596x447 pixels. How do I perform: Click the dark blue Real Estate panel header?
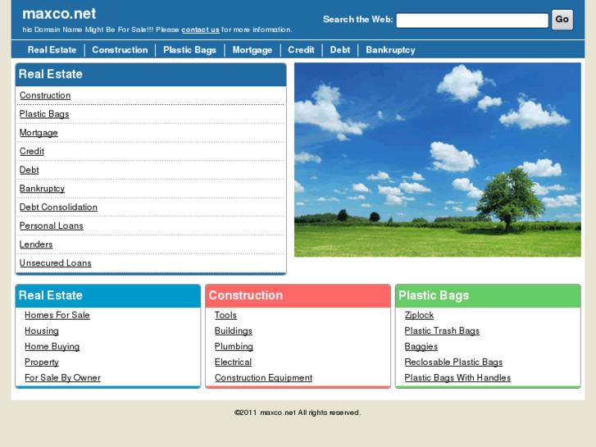click(151, 75)
